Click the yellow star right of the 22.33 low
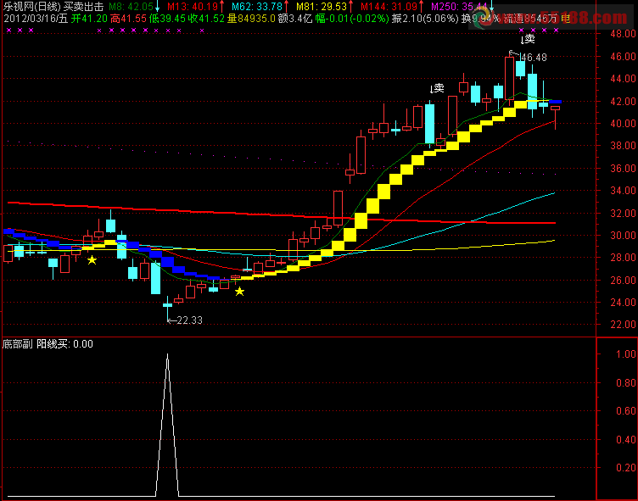The width and height of the screenshot is (638, 501). pos(239,291)
